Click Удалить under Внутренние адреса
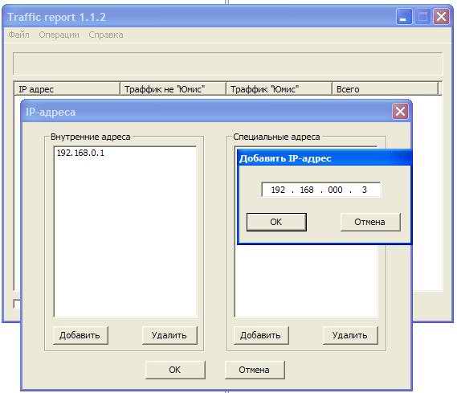Image resolution: width=457 pixels, height=393 pixels. click(x=169, y=335)
